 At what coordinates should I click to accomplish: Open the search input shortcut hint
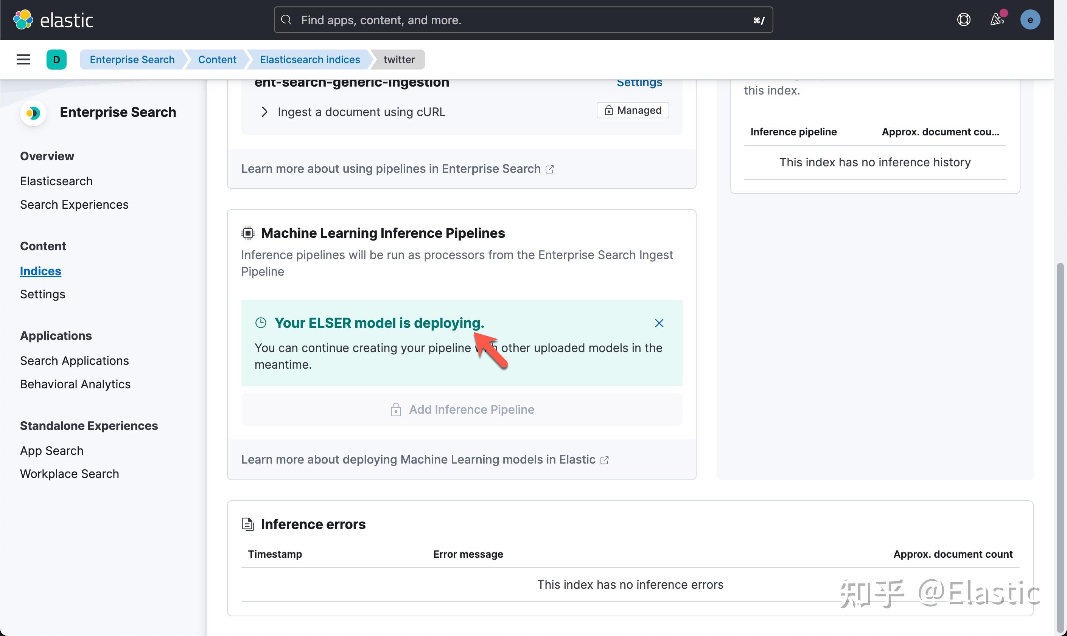[759, 20]
